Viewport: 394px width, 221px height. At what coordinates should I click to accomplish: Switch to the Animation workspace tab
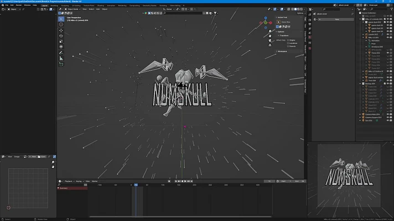(111, 6)
